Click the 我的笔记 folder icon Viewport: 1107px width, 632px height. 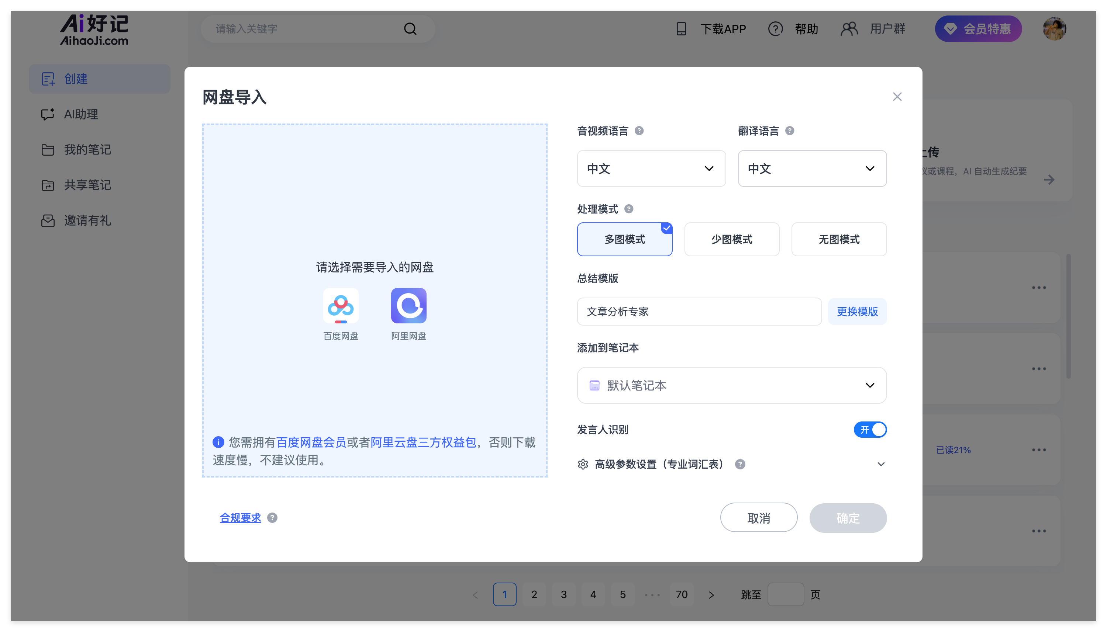[x=48, y=150]
